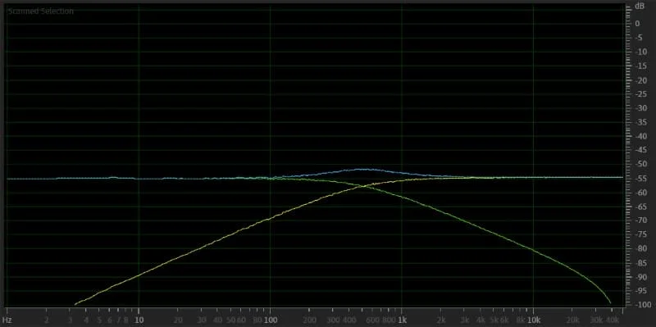Click the green low-pass curve end near 40k
This screenshot has width=656, height=327.
610,302
